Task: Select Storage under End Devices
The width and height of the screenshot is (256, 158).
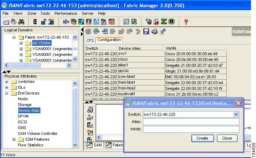Action: pos(25,105)
